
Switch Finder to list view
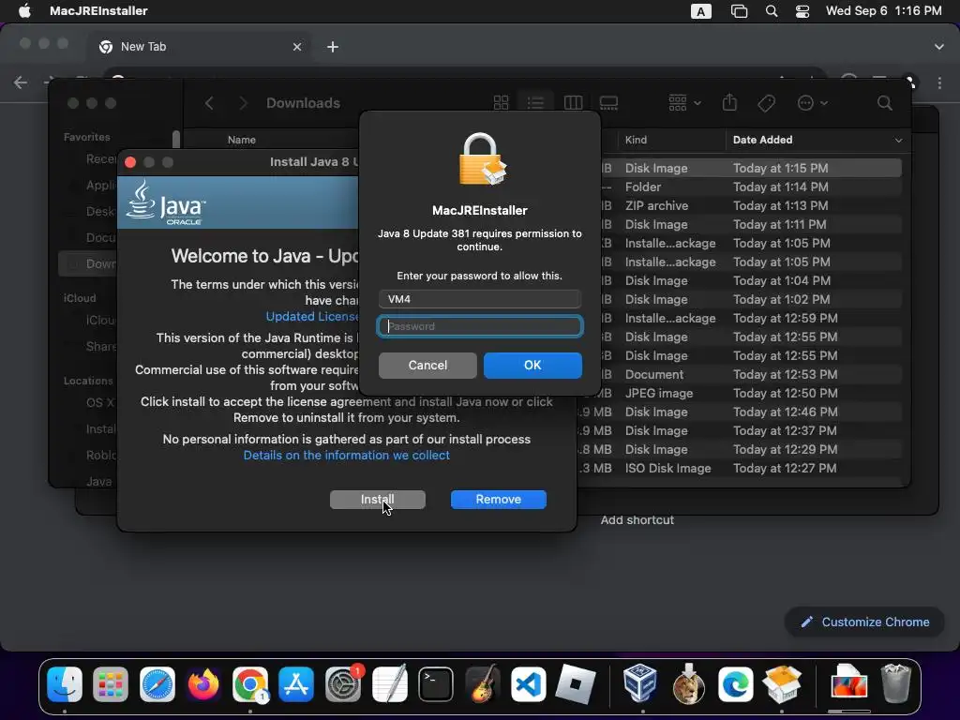point(535,103)
